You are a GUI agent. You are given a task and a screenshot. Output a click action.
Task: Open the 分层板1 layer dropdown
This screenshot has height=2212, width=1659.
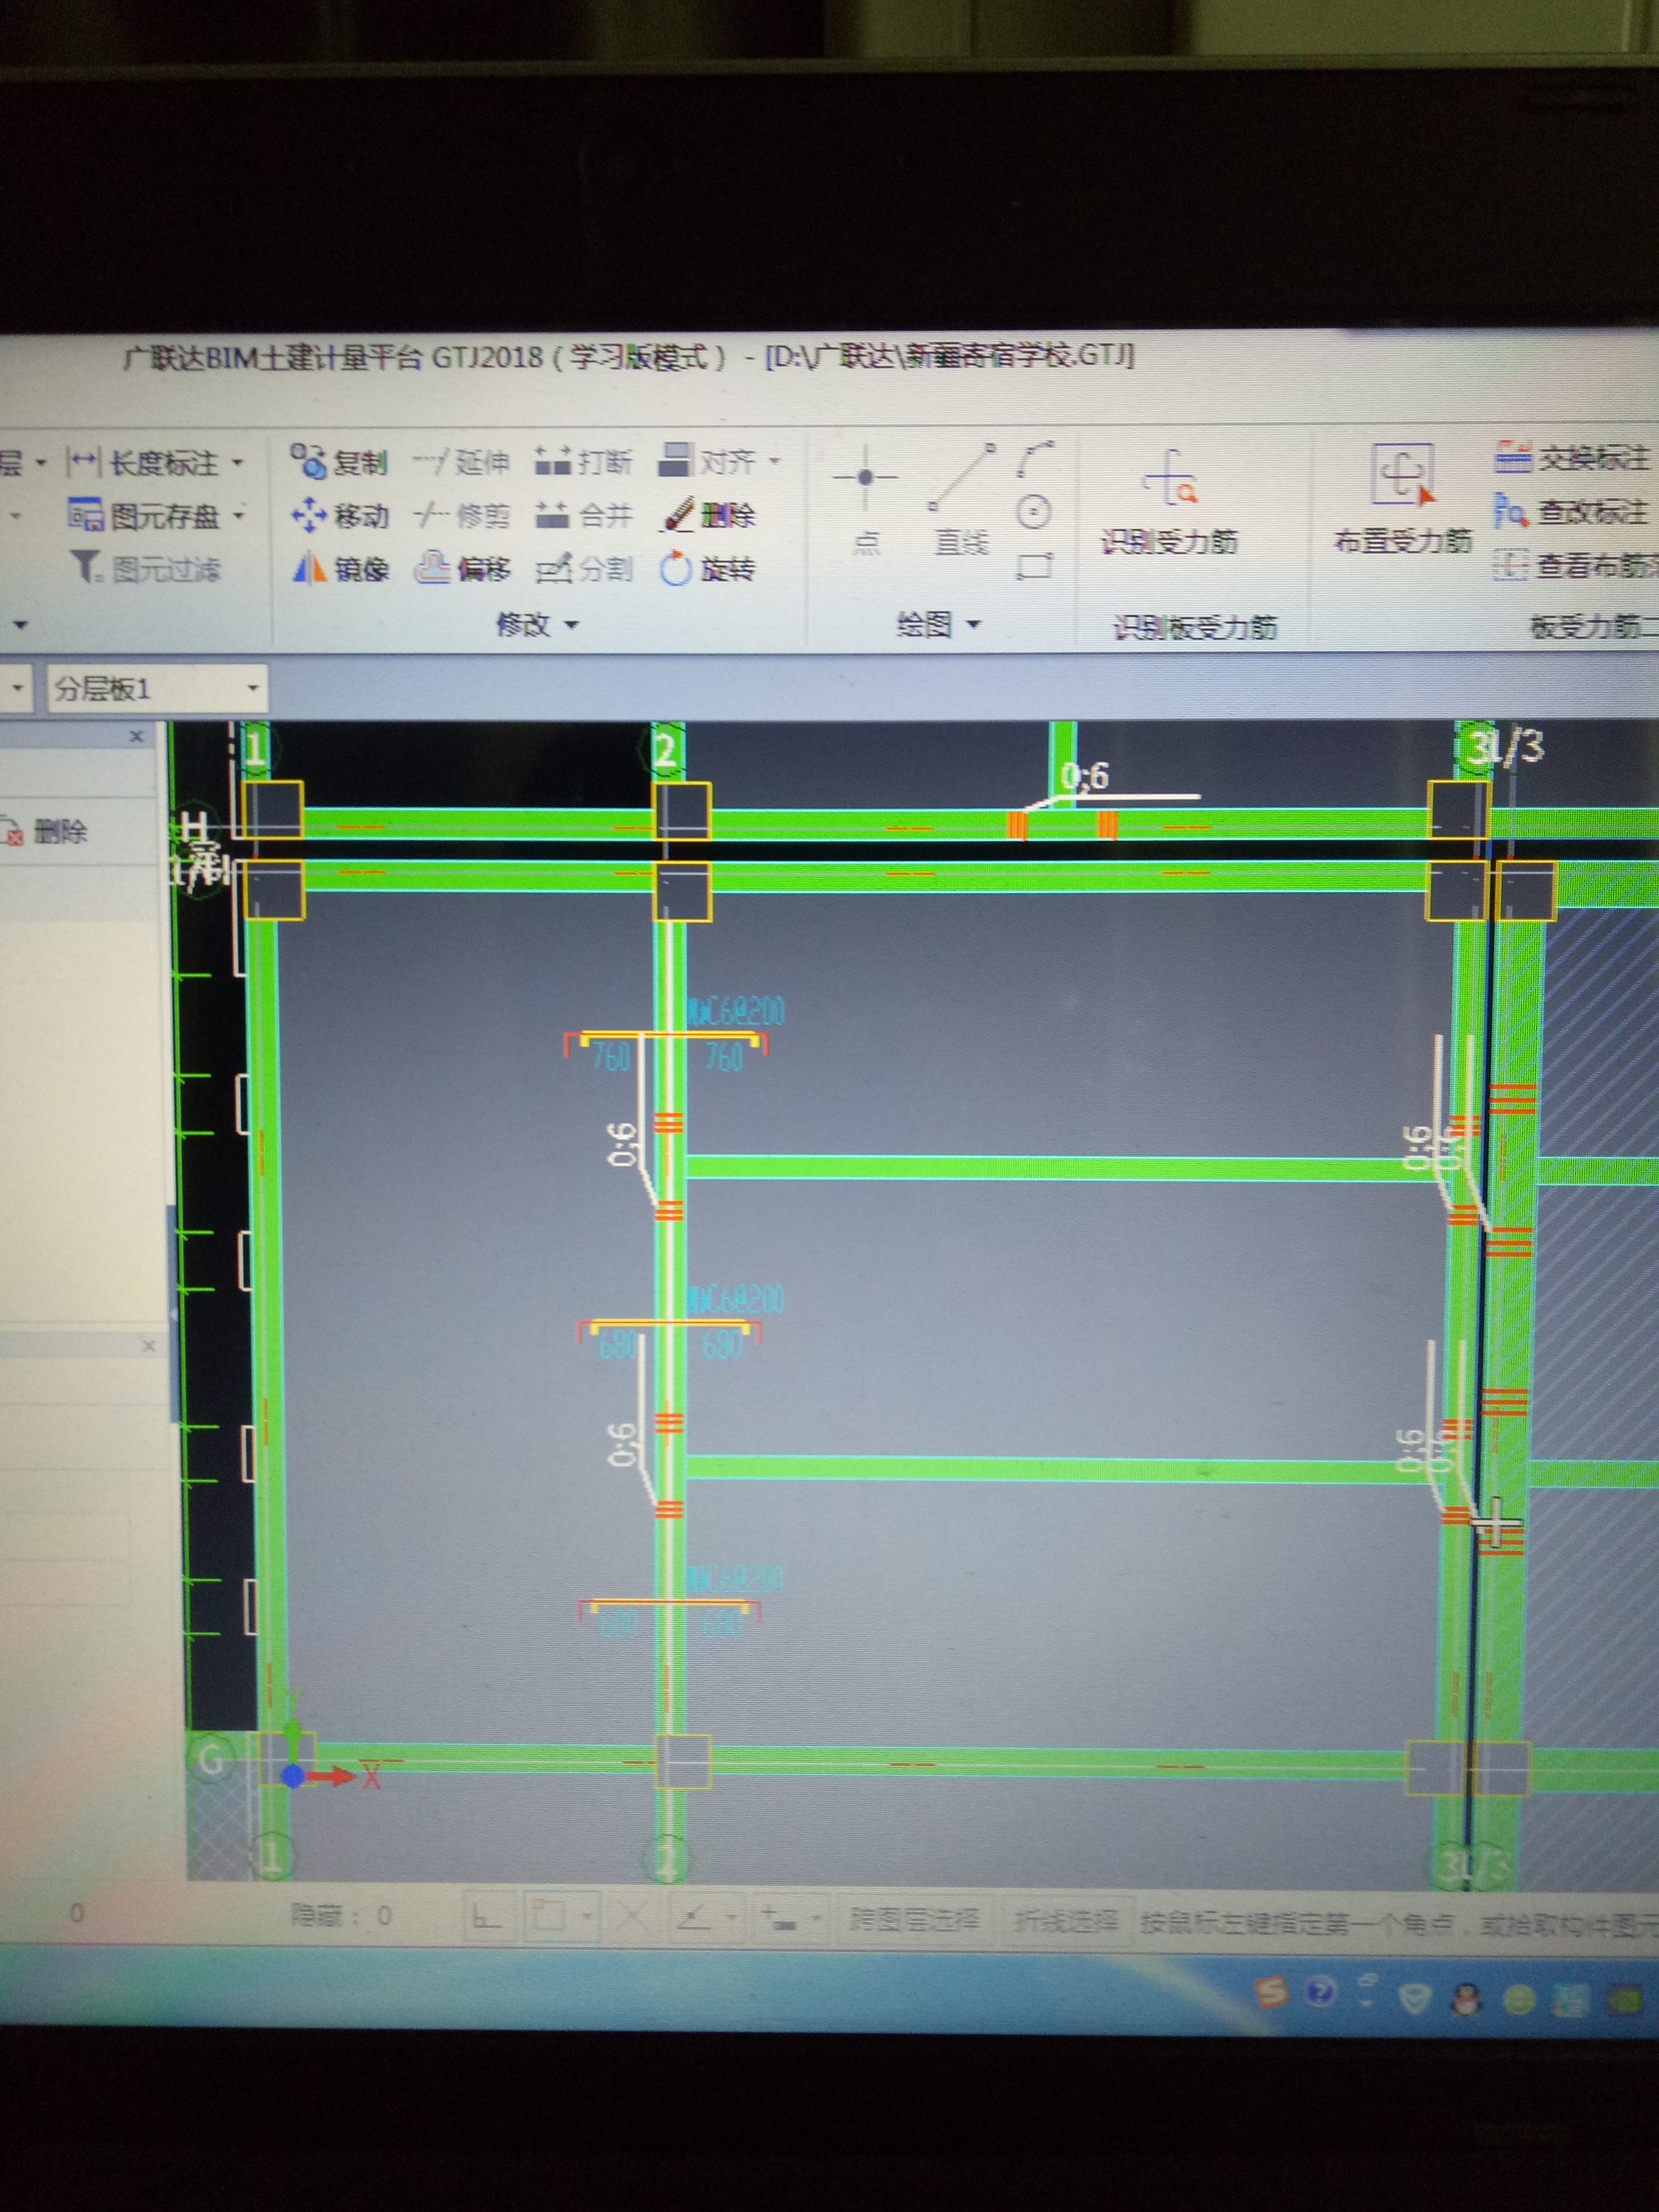coord(252,688)
